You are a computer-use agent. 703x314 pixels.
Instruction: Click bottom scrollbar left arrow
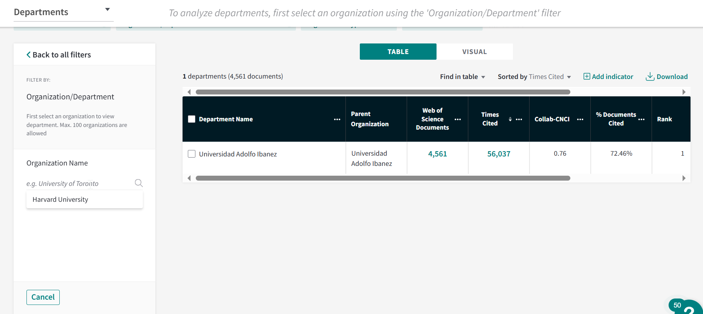click(189, 178)
